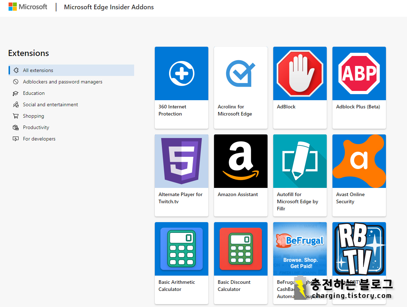407x307 pixels.
Task: Open Adblockers and password managers category
Action: (62, 82)
